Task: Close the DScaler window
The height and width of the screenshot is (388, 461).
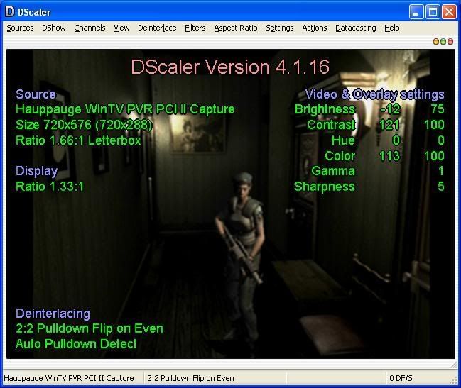Action: 449,12
